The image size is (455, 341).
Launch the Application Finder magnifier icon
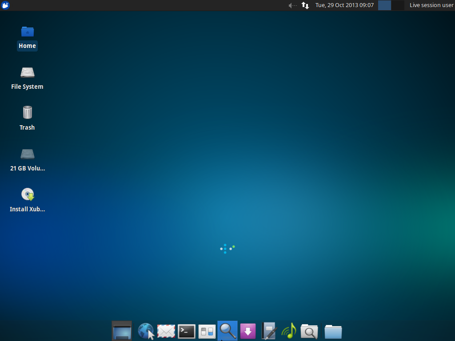[x=227, y=331]
